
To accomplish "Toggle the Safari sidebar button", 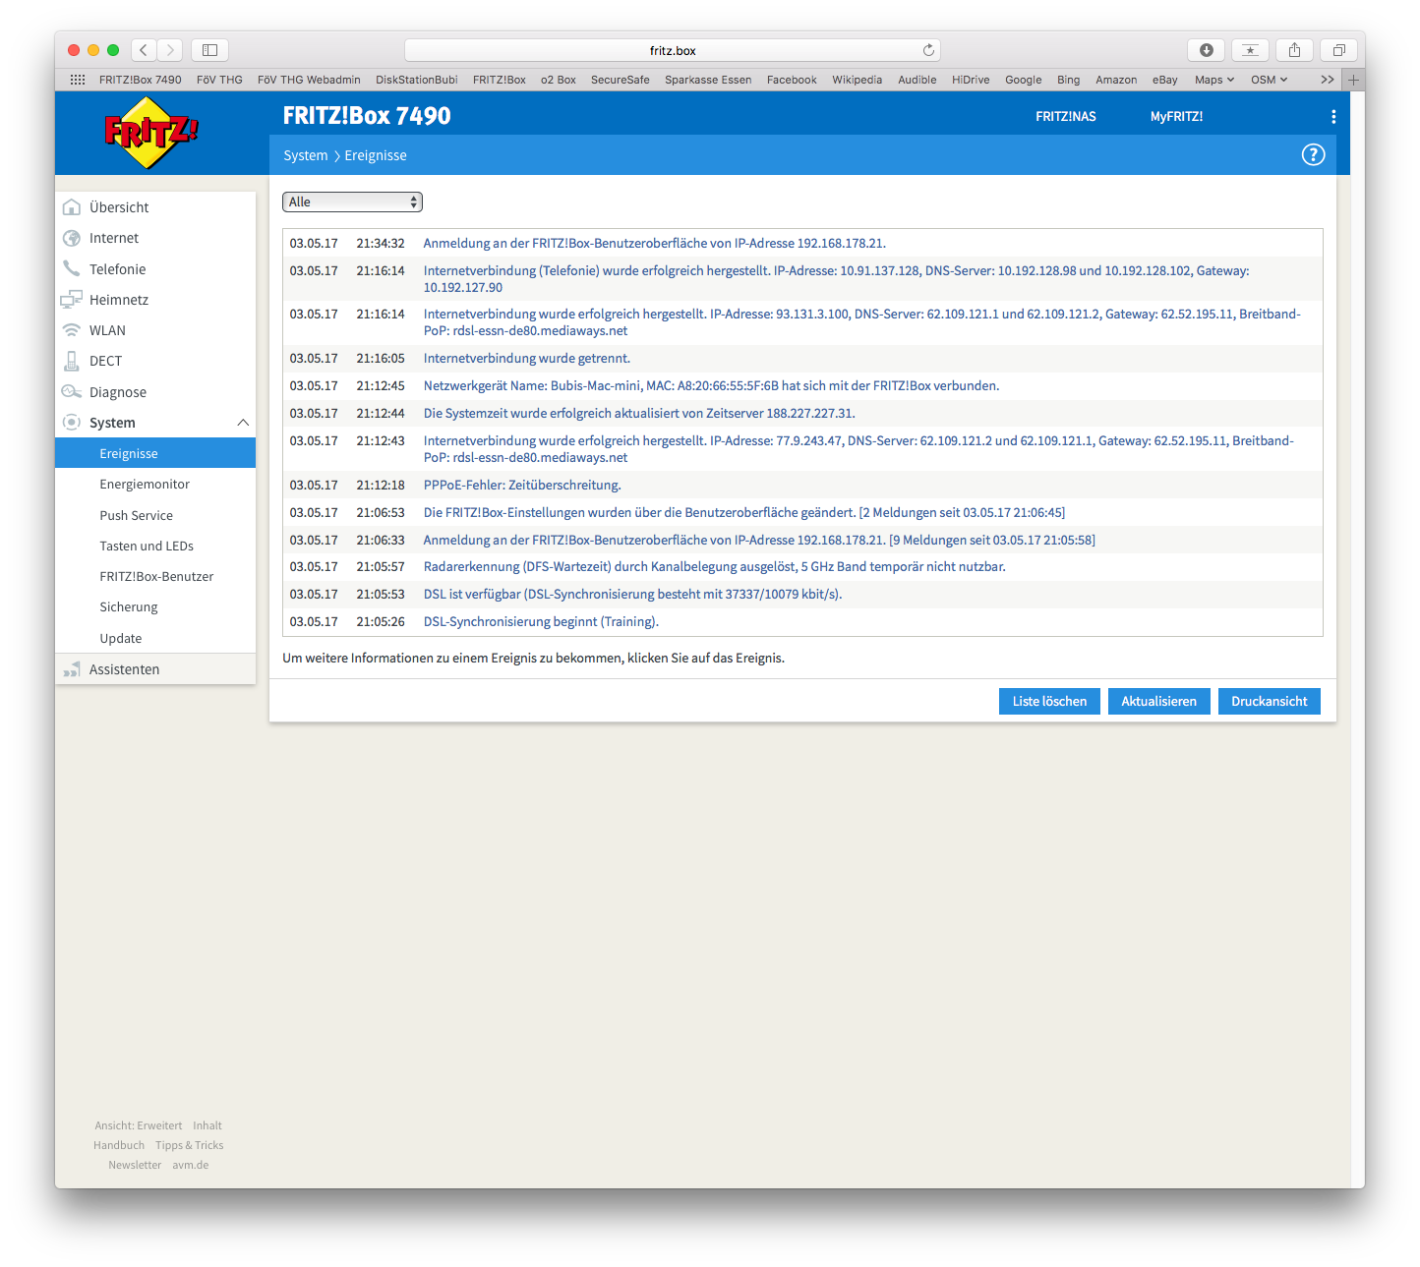I will 209,50.
